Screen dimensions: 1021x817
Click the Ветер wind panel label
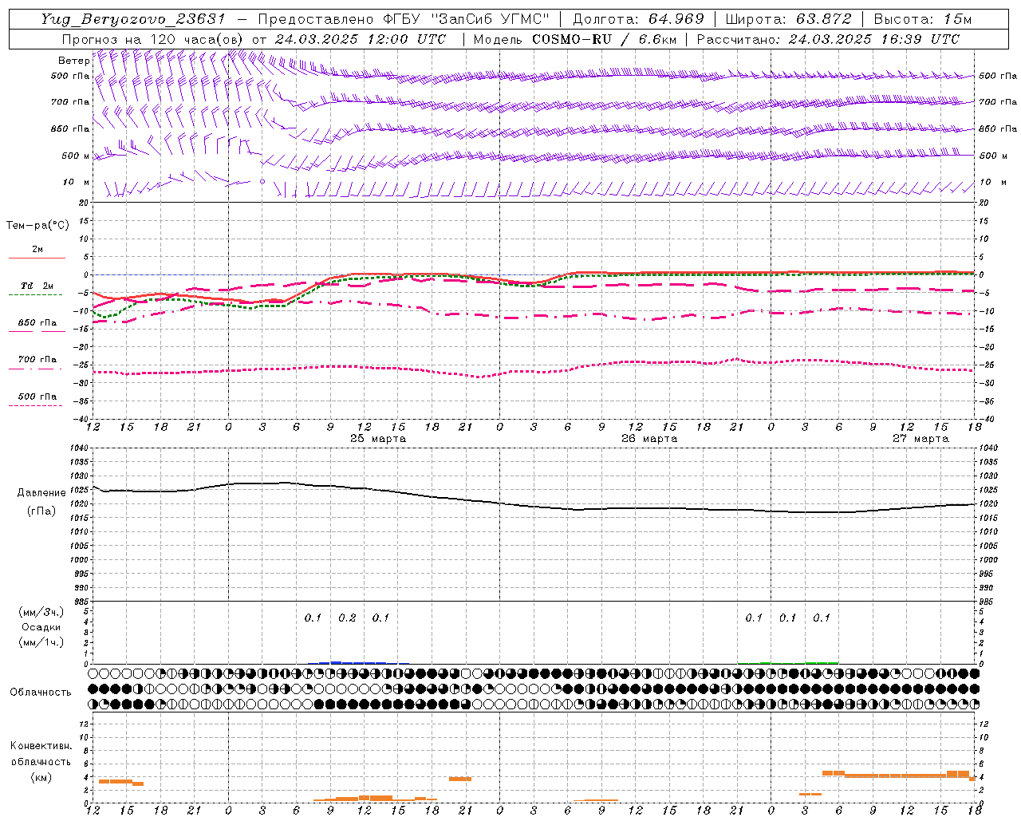(73, 61)
